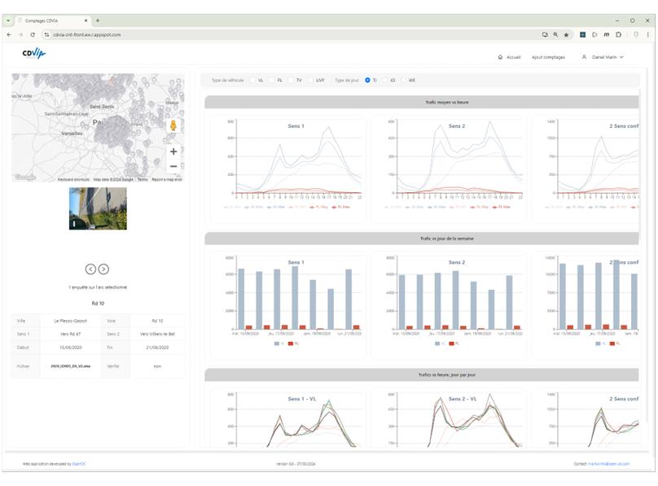Close the Comptages CDVIA tab

(86, 20)
